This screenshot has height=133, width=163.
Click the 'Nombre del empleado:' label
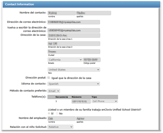[33, 118]
